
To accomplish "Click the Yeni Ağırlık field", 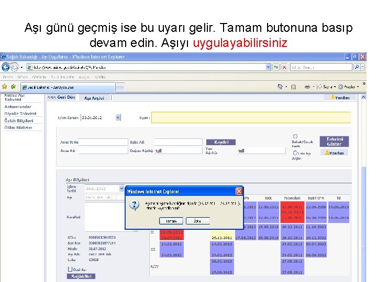I will pos(262,150).
